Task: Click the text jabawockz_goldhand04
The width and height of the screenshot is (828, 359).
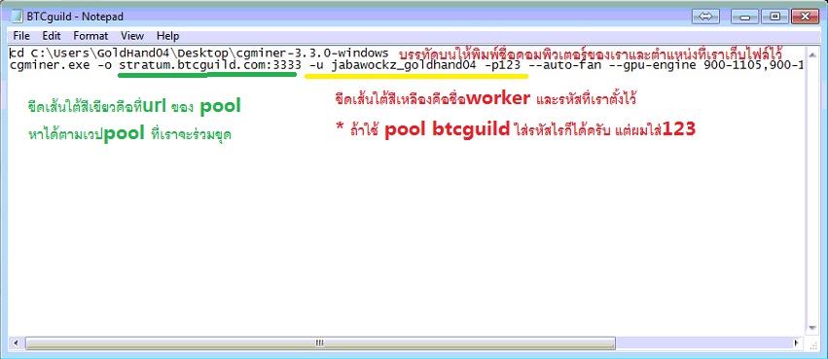Action: coord(404,65)
